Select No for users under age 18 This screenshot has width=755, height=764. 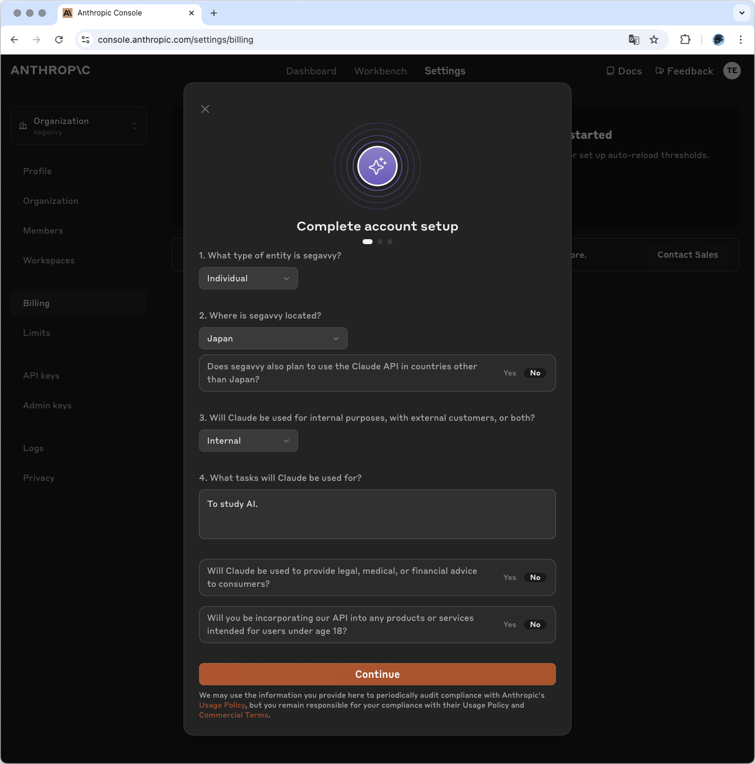[x=535, y=625]
